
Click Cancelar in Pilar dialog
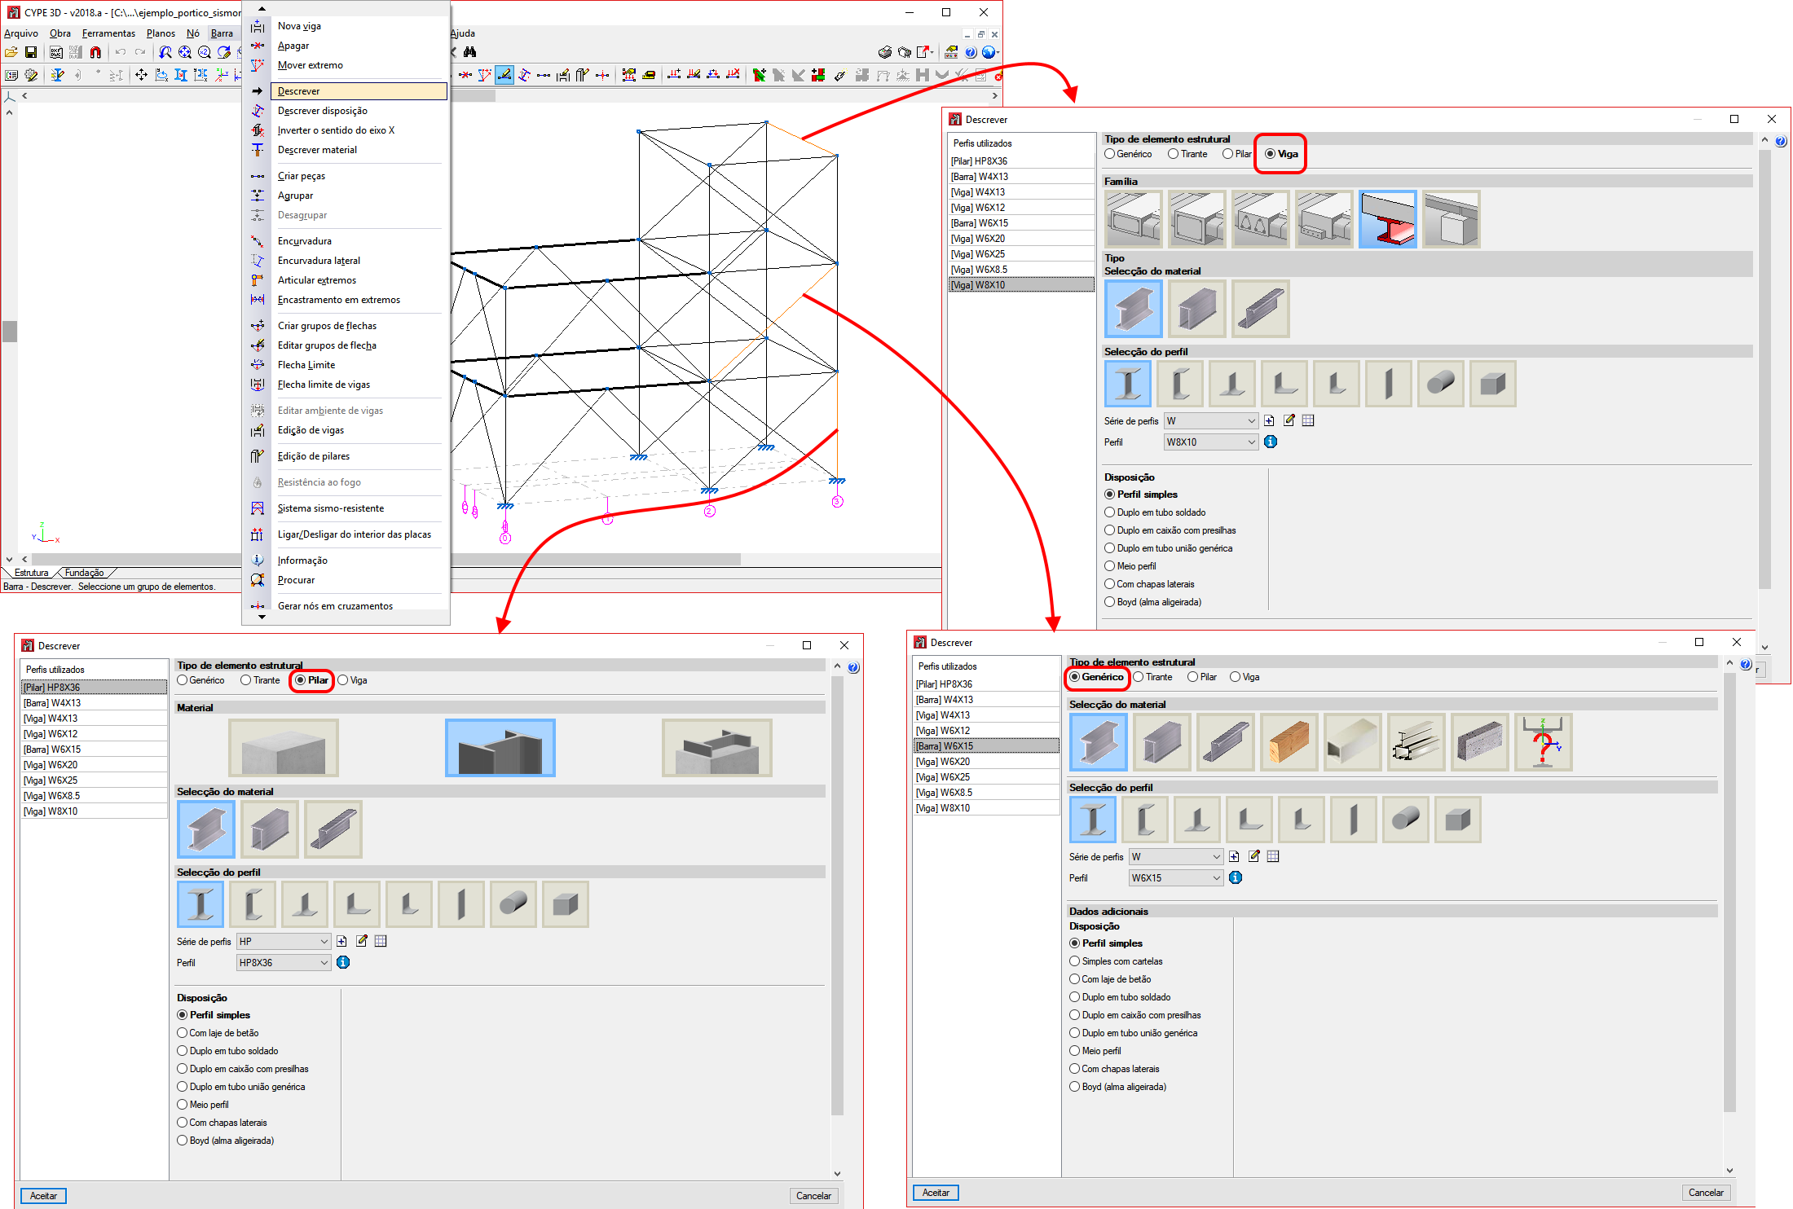click(x=813, y=1196)
